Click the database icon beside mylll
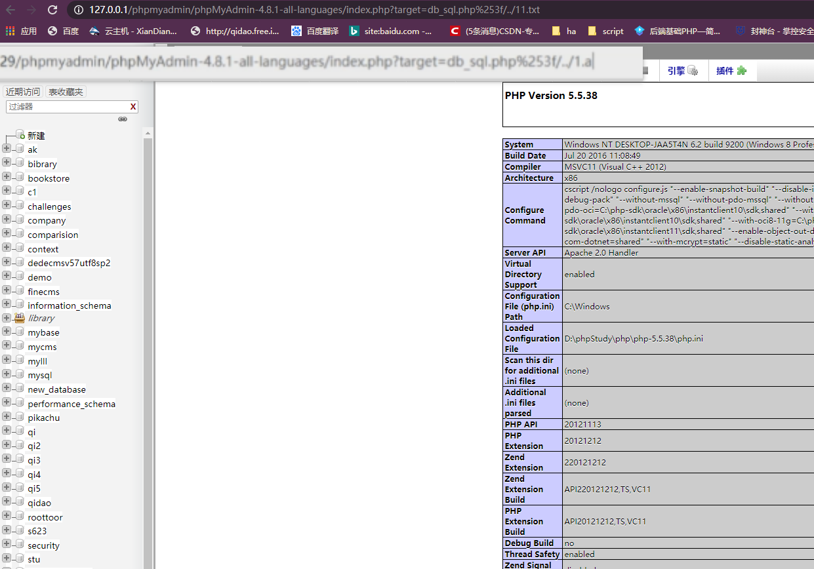 [x=20, y=361]
